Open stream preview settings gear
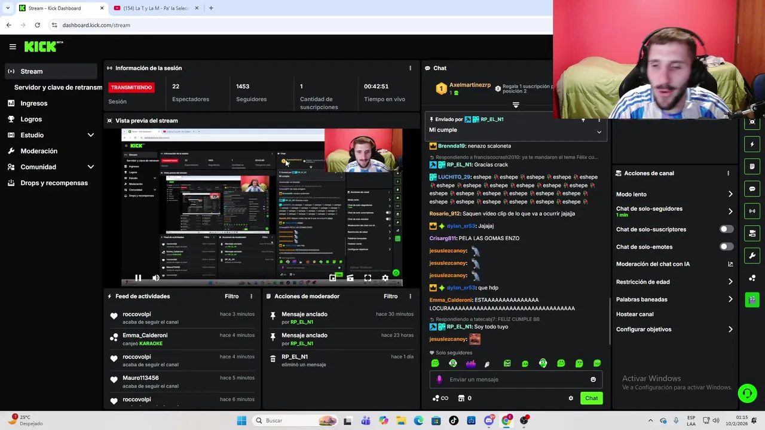The height and width of the screenshot is (430, 765). tap(385, 278)
